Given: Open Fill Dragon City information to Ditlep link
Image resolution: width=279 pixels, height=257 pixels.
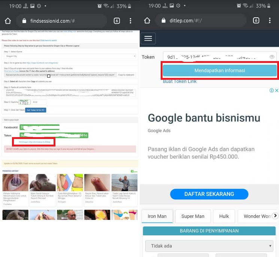Looking at the screenshot, I should pyautogui.click(x=34, y=142).
